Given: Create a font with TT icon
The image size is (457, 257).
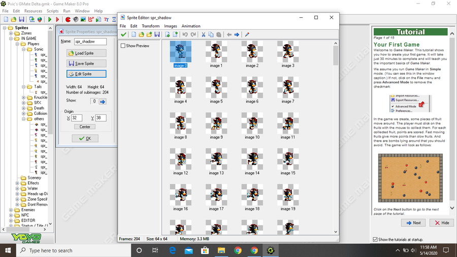Looking at the screenshot, I should pos(107,19).
